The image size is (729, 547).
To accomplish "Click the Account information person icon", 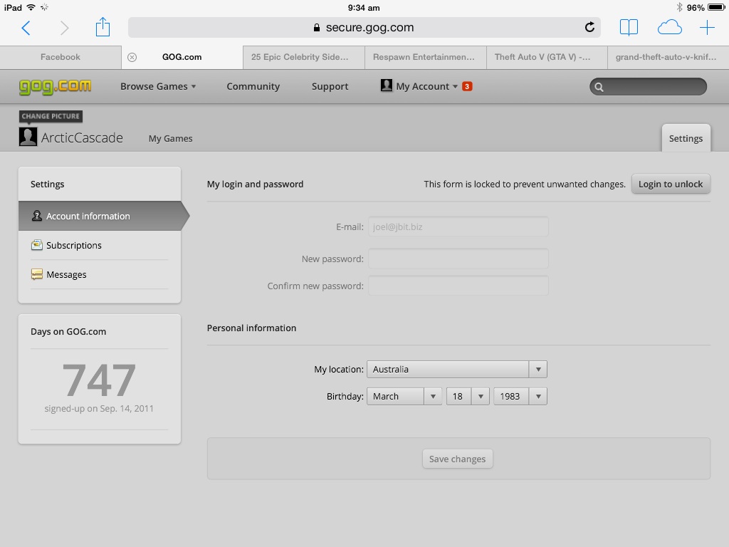I will (37, 216).
